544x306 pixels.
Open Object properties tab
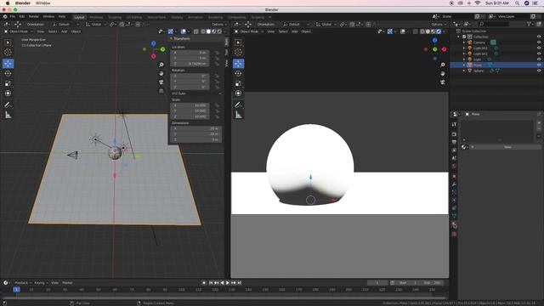(454, 176)
